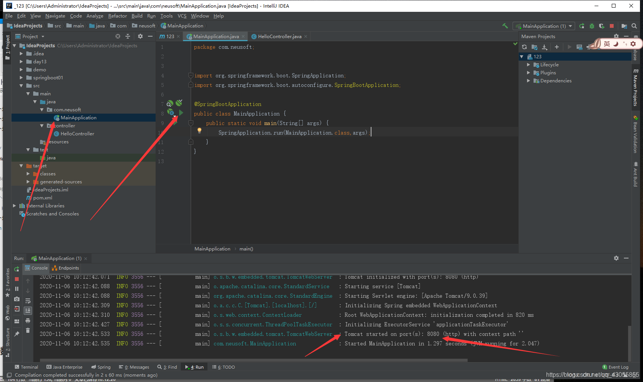
Task: Select the 123 pom editor tab
Action: [x=170, y=36]
